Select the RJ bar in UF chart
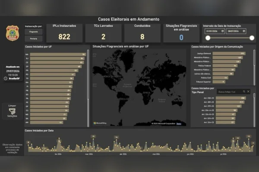Image resolution: width=259 pixels, height=172 pixels. (x=57, y=58)
